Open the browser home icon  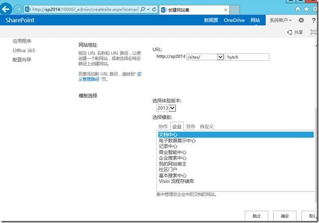(x=298, y=9)
